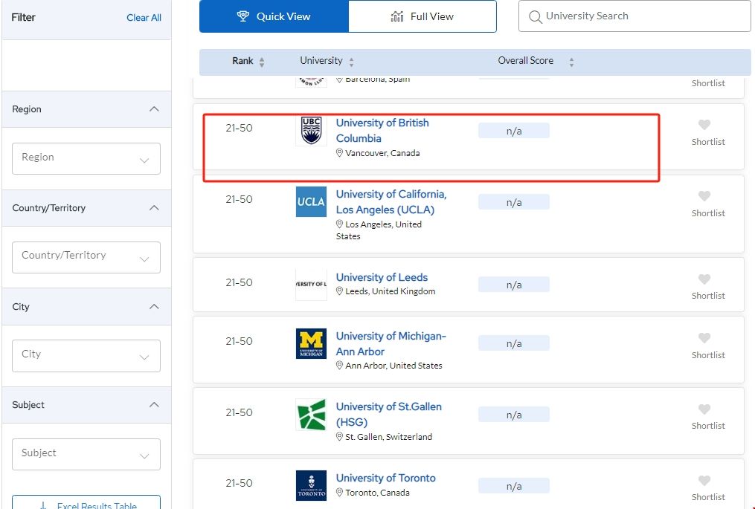Click the UCLA logo thumbnail
The image size is (755, 509).
click(311, 201)
